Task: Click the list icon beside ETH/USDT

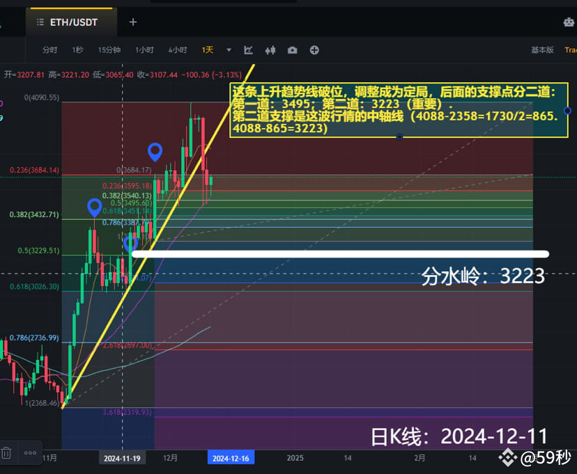Action: [x=40, y=22]
